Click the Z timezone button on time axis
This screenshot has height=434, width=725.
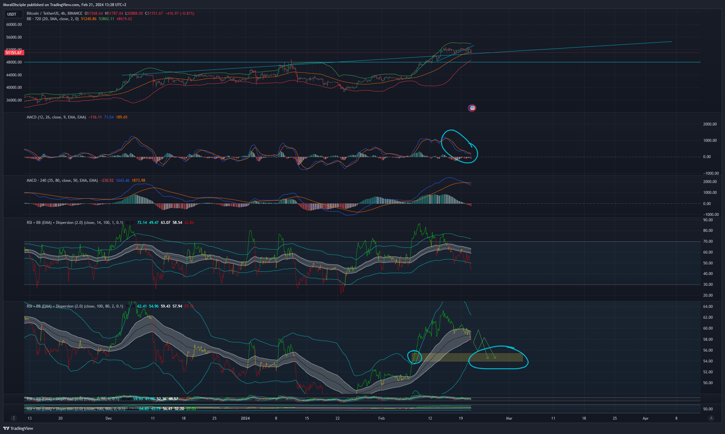tap(13, 418)
